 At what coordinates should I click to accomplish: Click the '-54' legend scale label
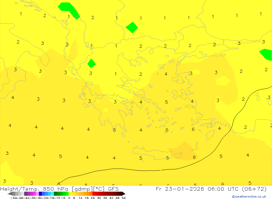[14, 198]
